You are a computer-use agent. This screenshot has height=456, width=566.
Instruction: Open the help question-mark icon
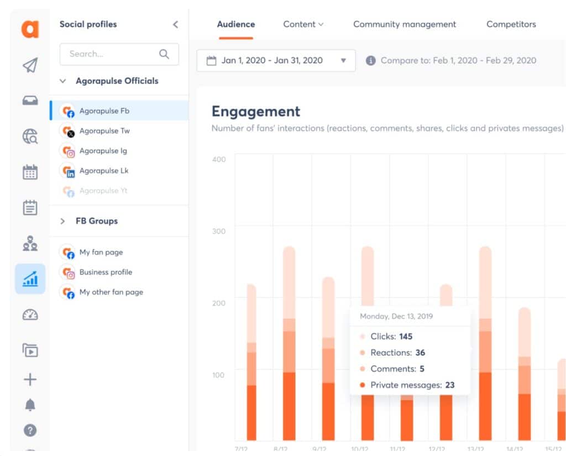tap(30, 431)
